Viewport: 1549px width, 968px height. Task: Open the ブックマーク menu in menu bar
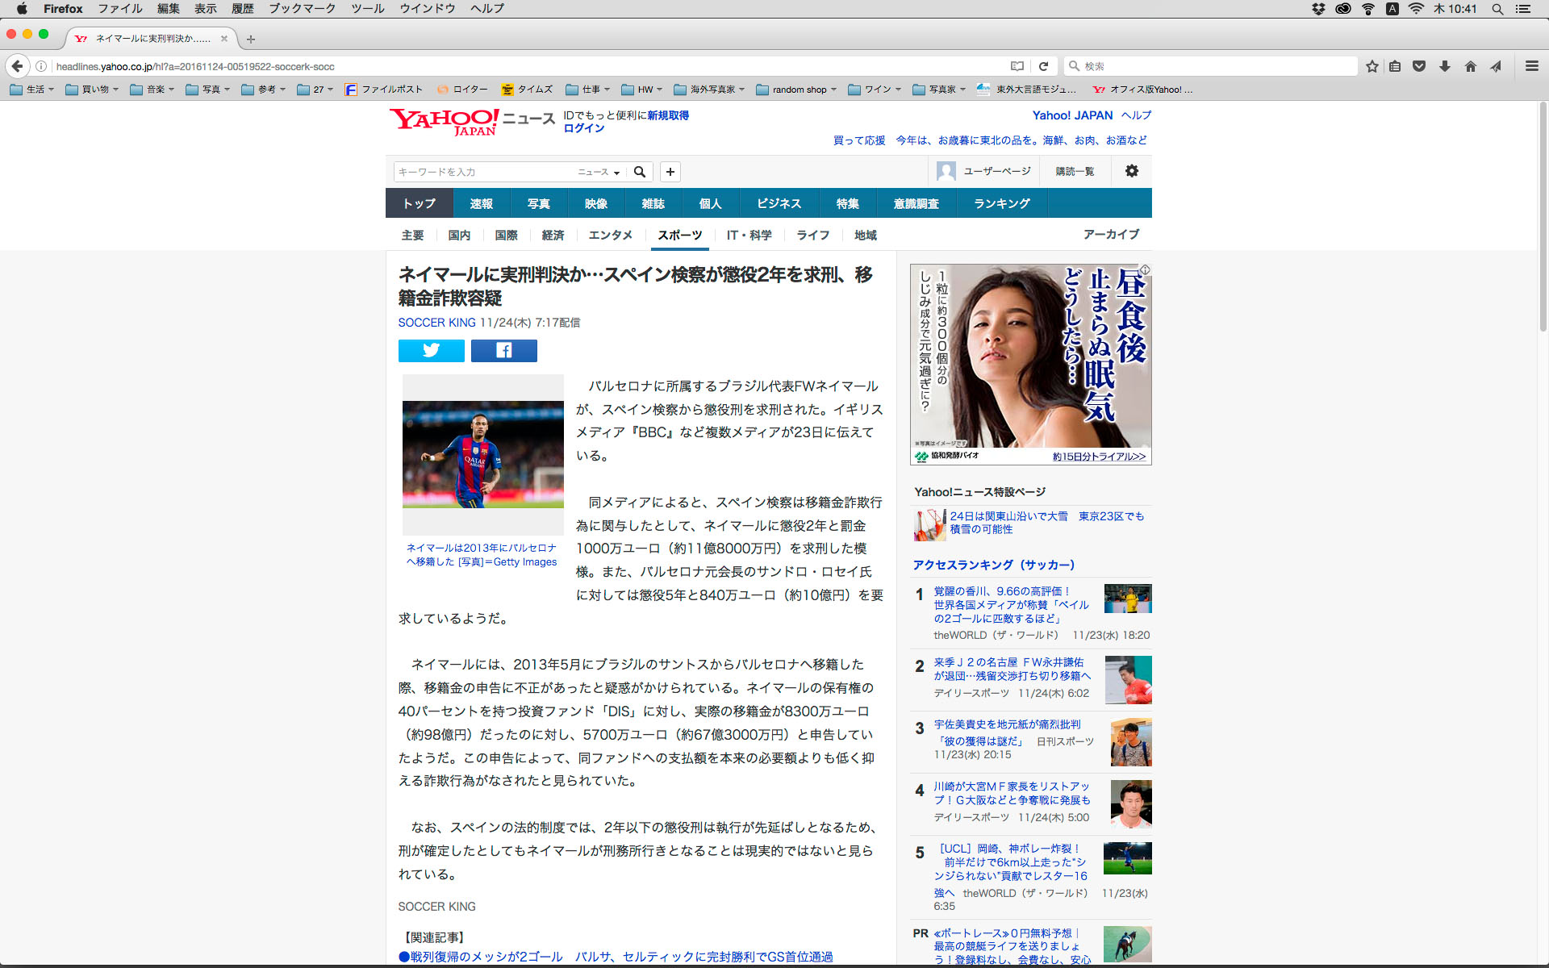[302, 9]
